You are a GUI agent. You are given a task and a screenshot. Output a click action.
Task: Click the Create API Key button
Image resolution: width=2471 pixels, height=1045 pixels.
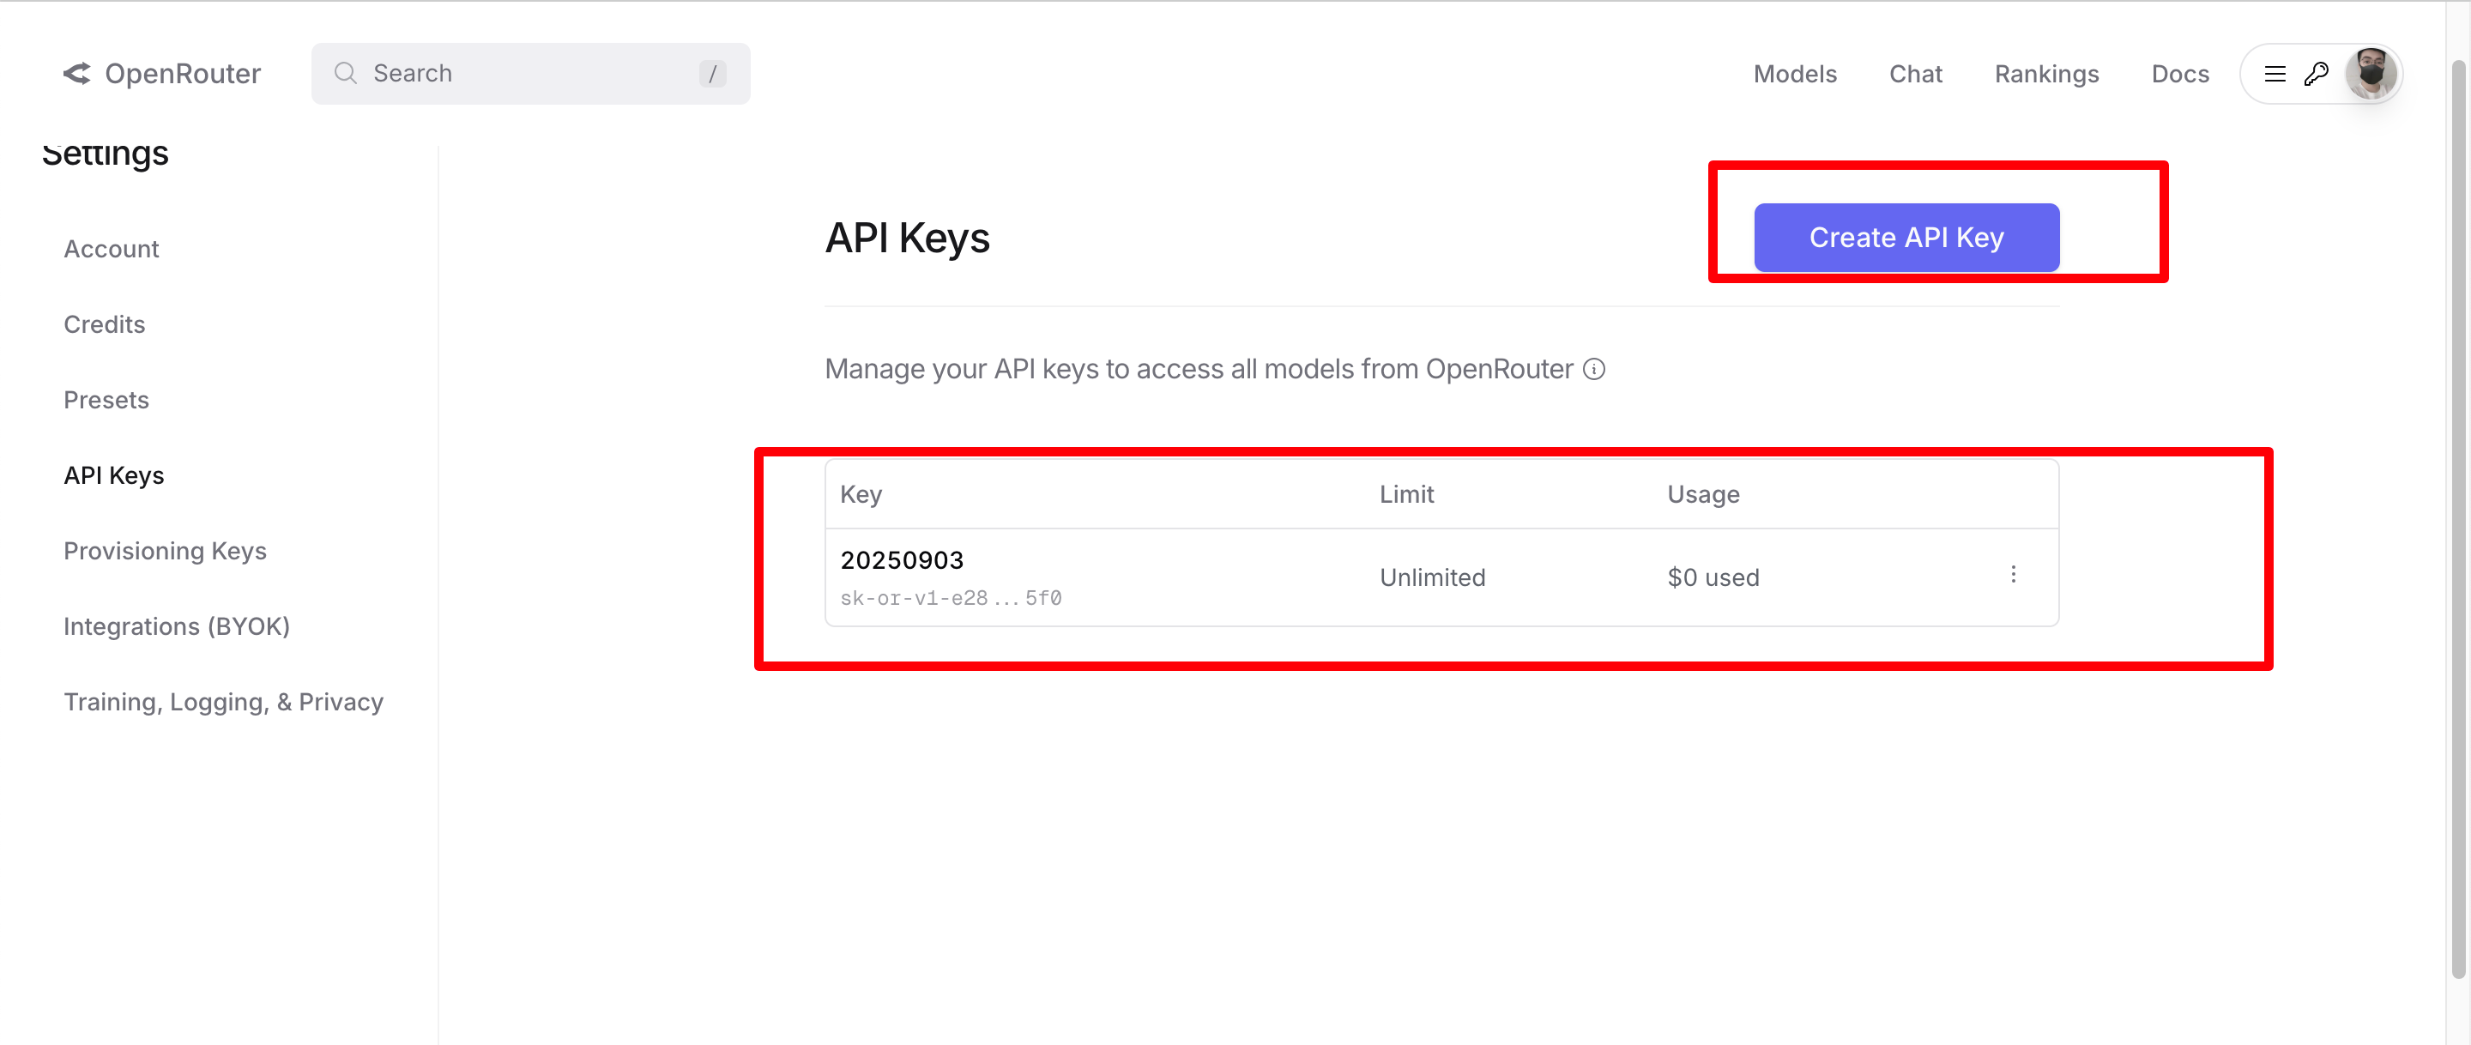coord(1905,237)
